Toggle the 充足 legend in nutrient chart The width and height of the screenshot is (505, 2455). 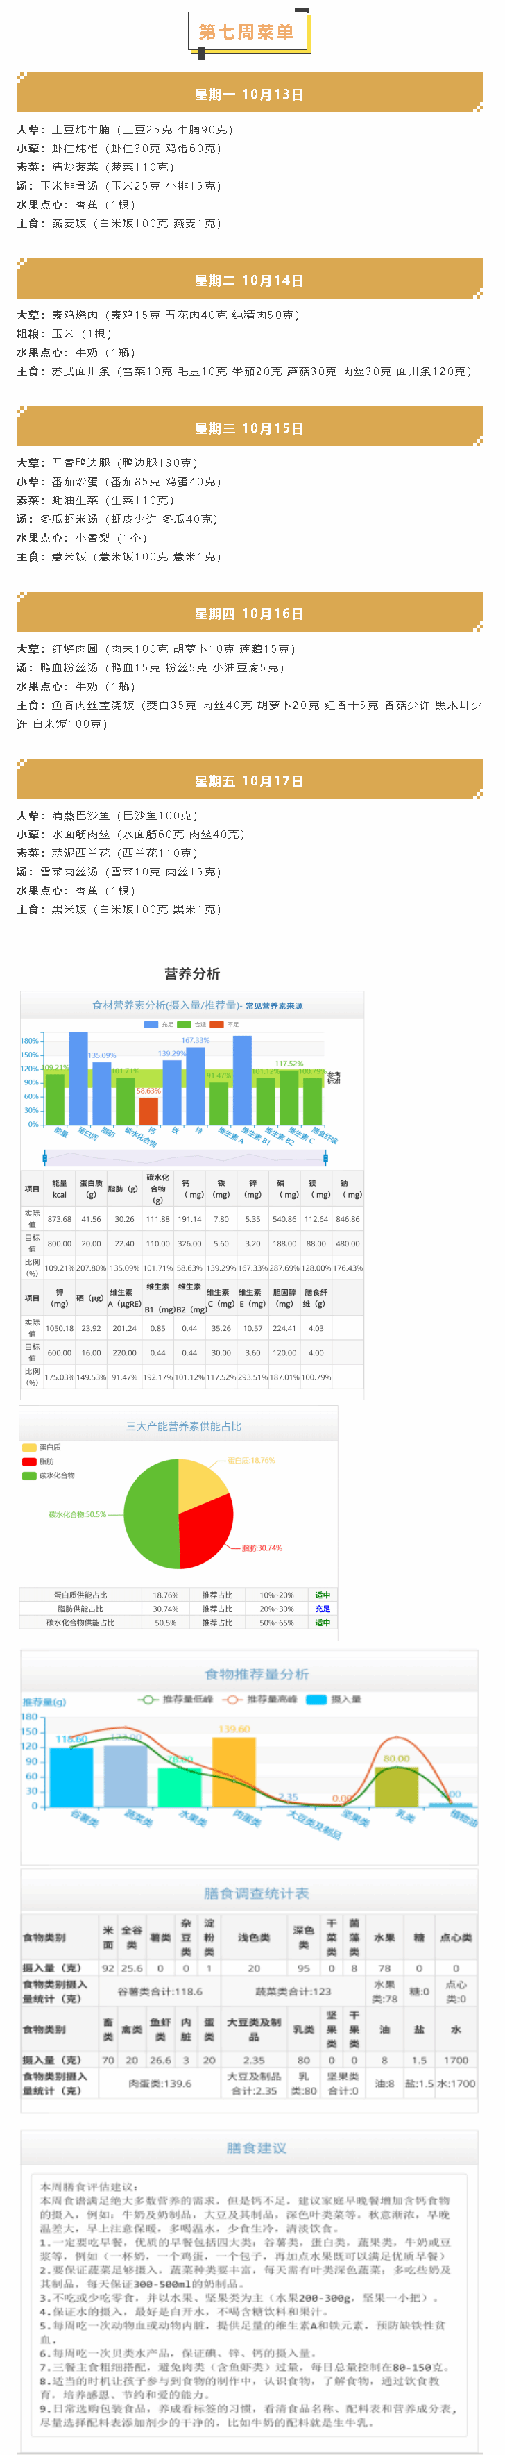pyautogui.click(x=151, y=1025)
